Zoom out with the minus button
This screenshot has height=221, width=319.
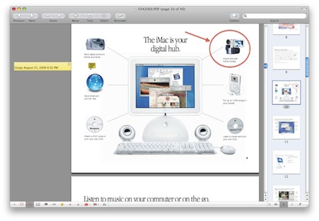[x=47, y=16]
